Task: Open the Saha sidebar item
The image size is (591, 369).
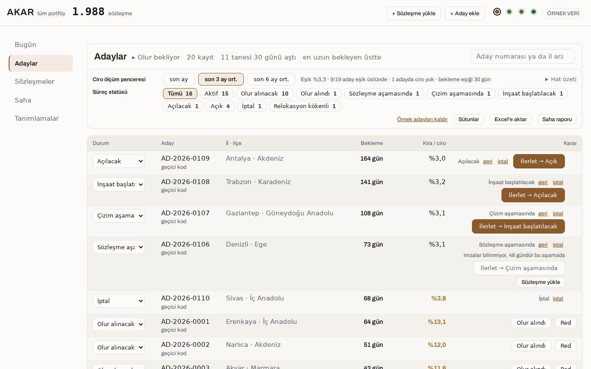Action: [x=41, y=100]
